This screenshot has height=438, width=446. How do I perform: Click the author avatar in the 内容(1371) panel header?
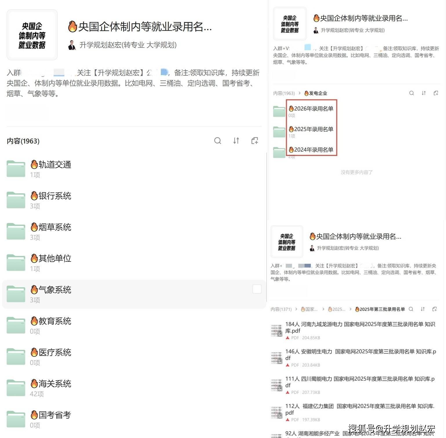312,248
